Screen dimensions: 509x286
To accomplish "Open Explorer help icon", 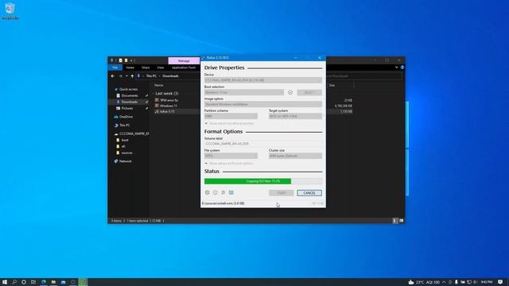I will point(402,68).
